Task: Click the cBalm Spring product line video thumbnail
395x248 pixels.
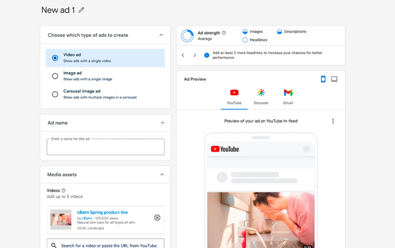Action: 61,220
